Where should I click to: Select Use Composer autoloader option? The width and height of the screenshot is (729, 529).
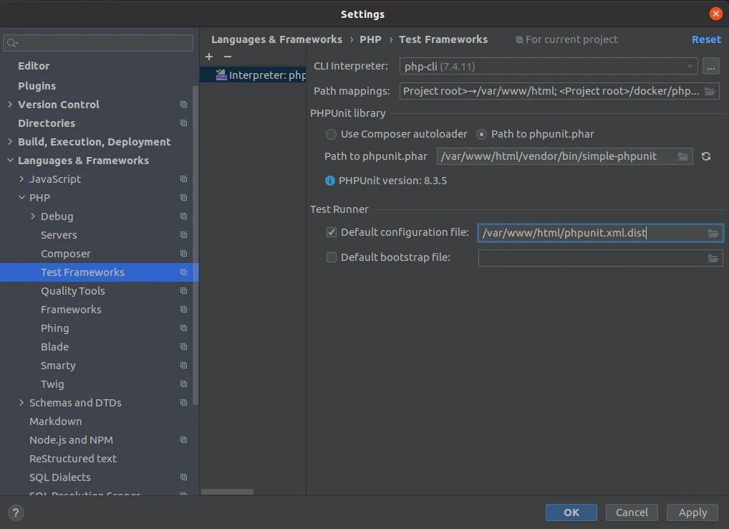tap(331, 135)
